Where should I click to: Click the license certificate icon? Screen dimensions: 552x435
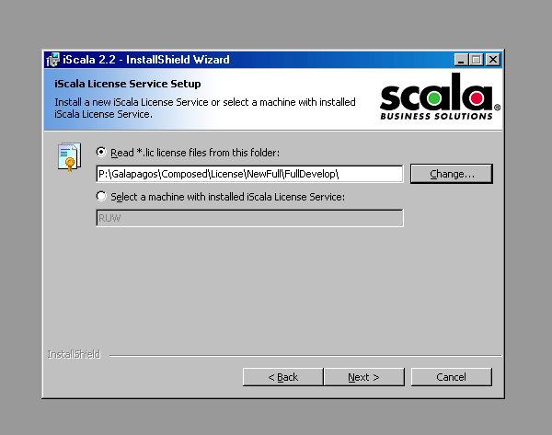coord(69,157)
